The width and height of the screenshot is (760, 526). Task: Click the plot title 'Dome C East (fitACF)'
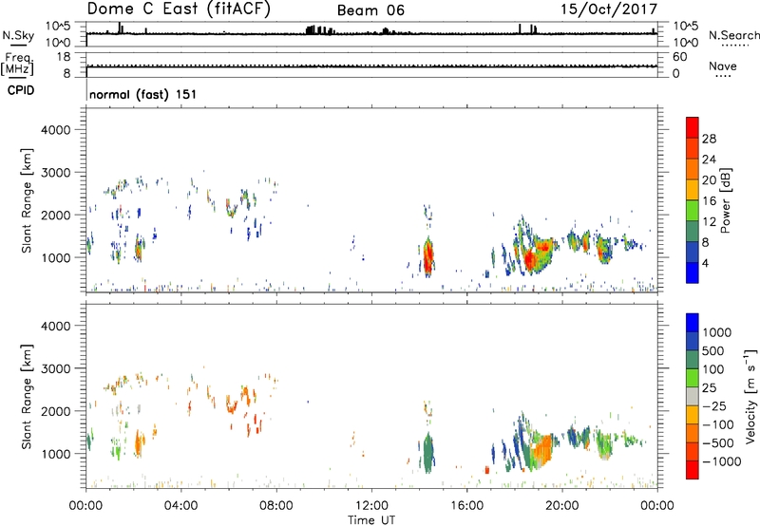(179, 9)
